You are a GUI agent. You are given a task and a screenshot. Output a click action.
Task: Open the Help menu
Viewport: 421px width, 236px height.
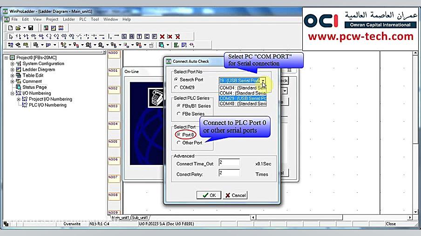click(x=127, y=20)
